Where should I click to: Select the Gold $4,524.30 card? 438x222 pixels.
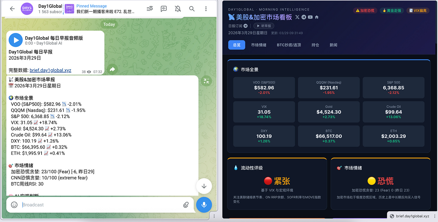(x=329, y=112)
